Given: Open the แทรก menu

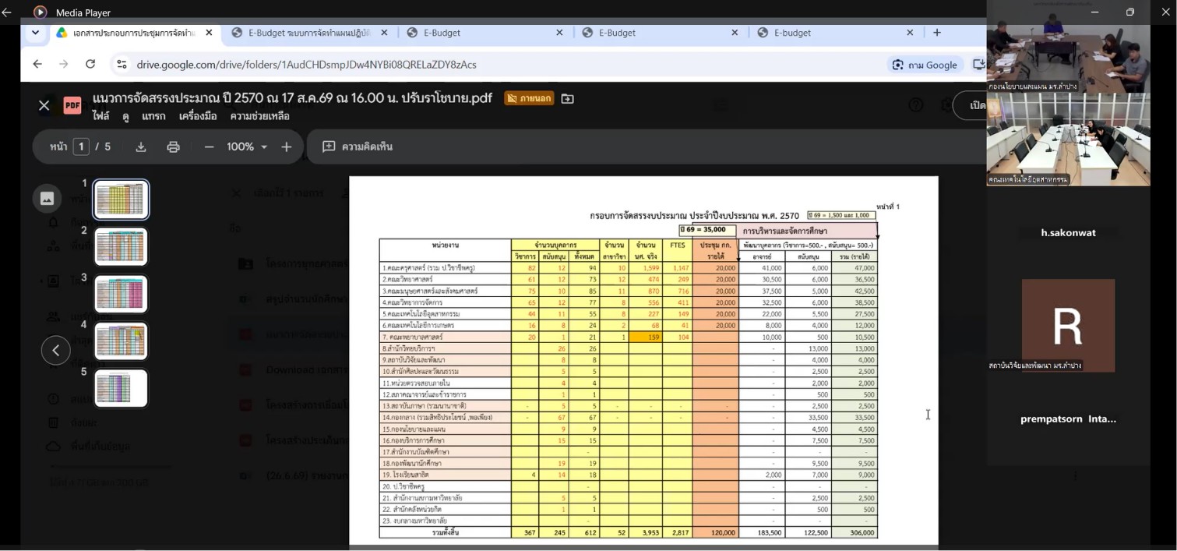Looking at the screenshot, I should point(153,116).
